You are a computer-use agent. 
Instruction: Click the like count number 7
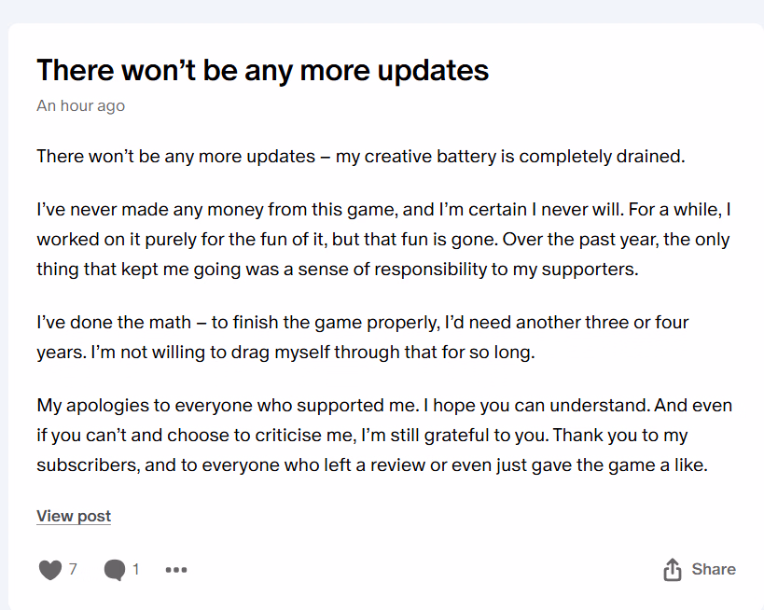click(x=73, y=569)
